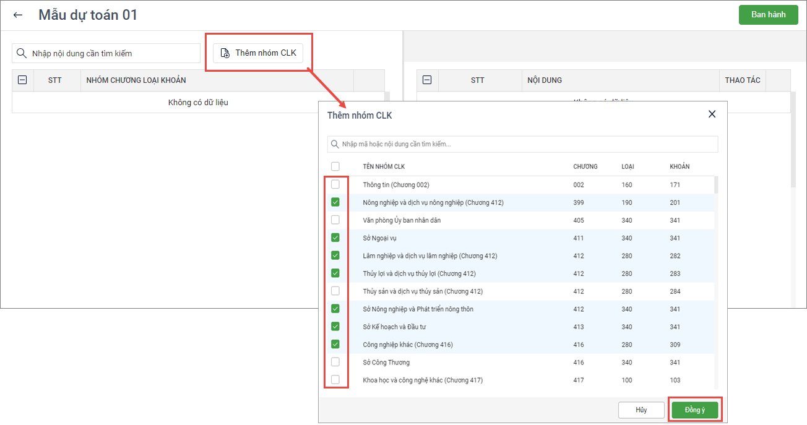Tick the Văn phòng Ủy ban nhân dân checkbox

point(335,220)
